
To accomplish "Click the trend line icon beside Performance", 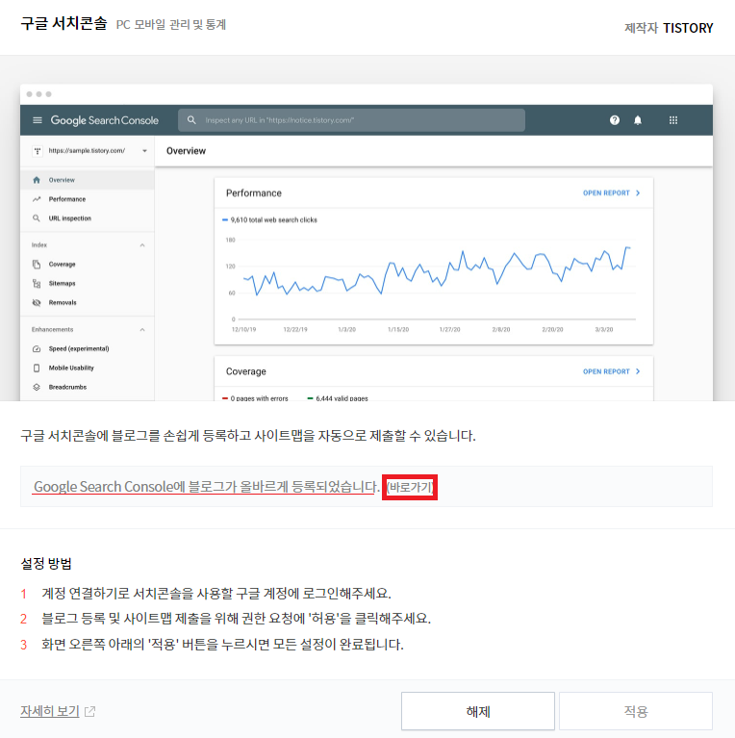I will 37,199.
